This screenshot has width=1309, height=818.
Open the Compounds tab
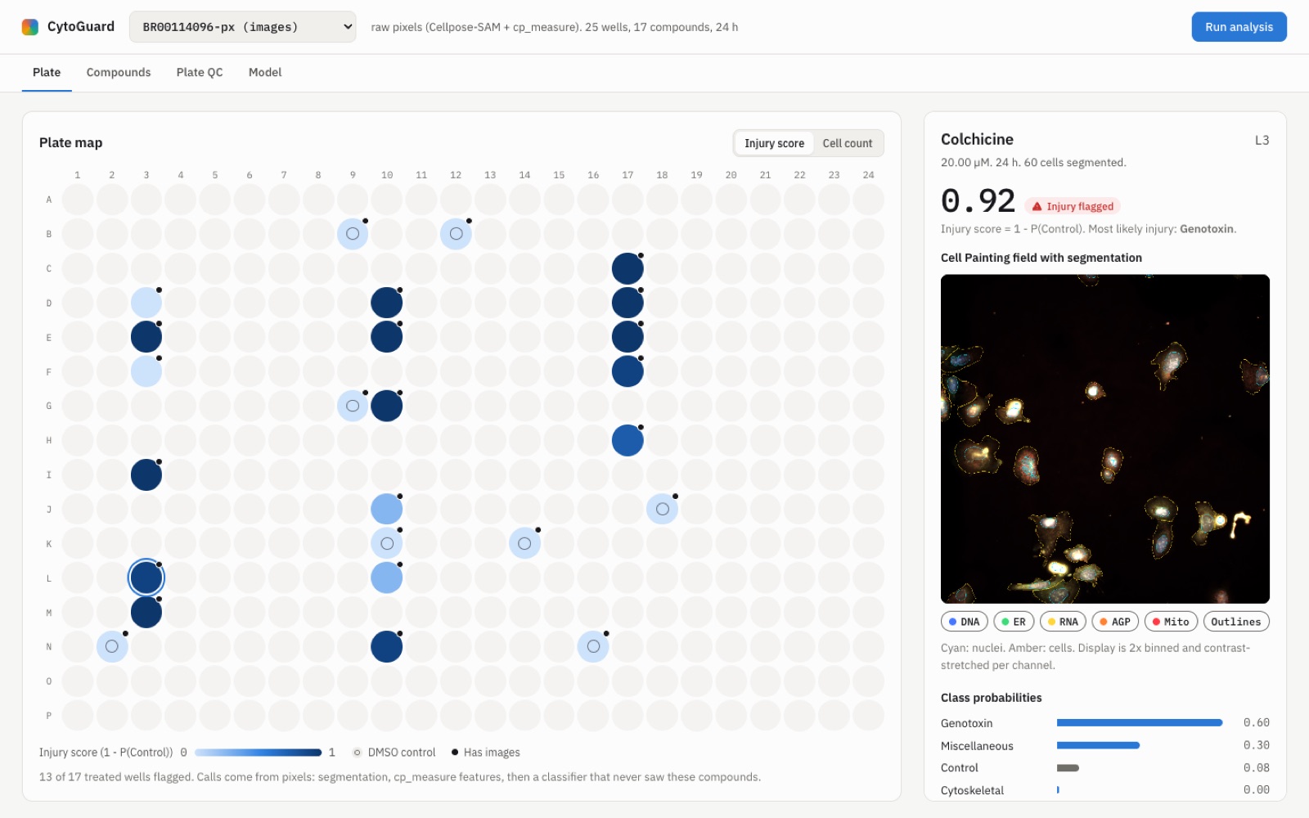click(119, 72)
